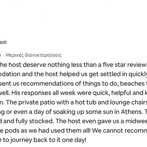Click the word 'recommendations' in the review

coord(51,84)
